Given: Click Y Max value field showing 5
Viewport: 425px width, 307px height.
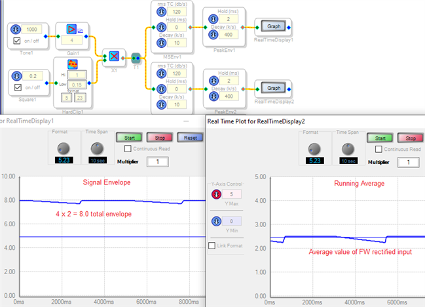Looking at the screenshot, I should point(231,194).
